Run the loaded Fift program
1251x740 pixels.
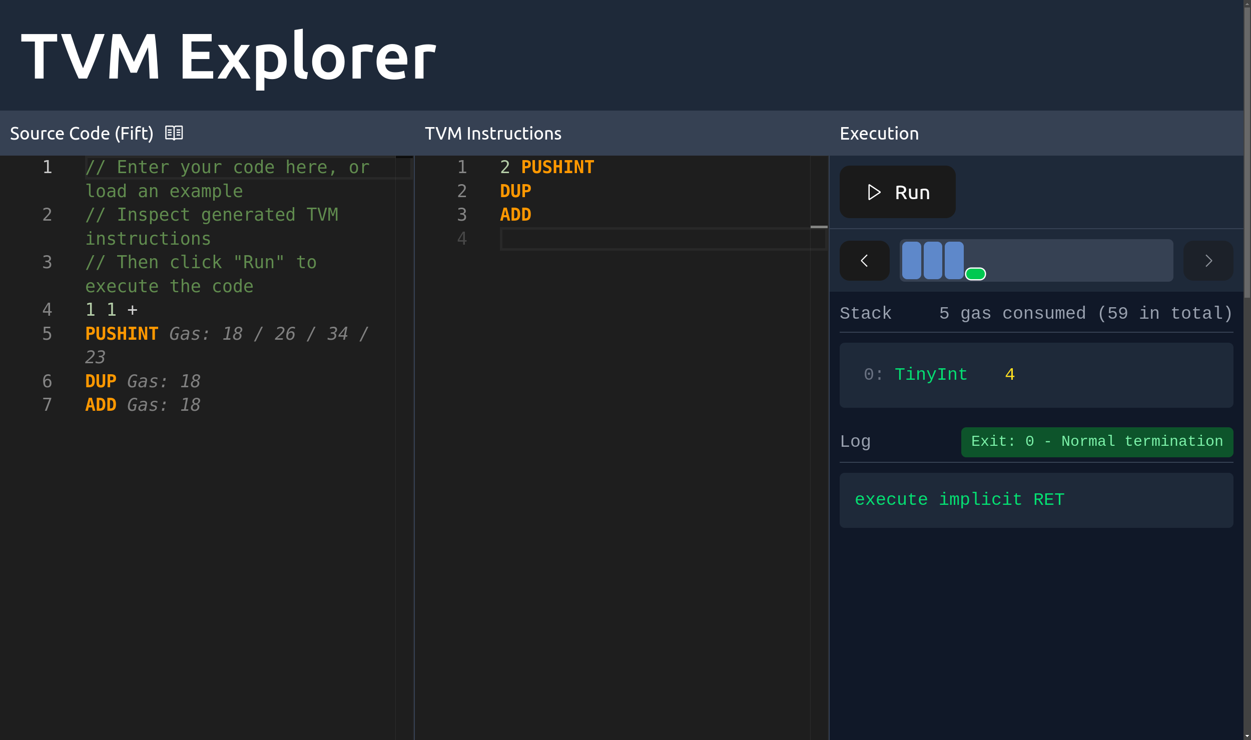[x=897, y=192]
